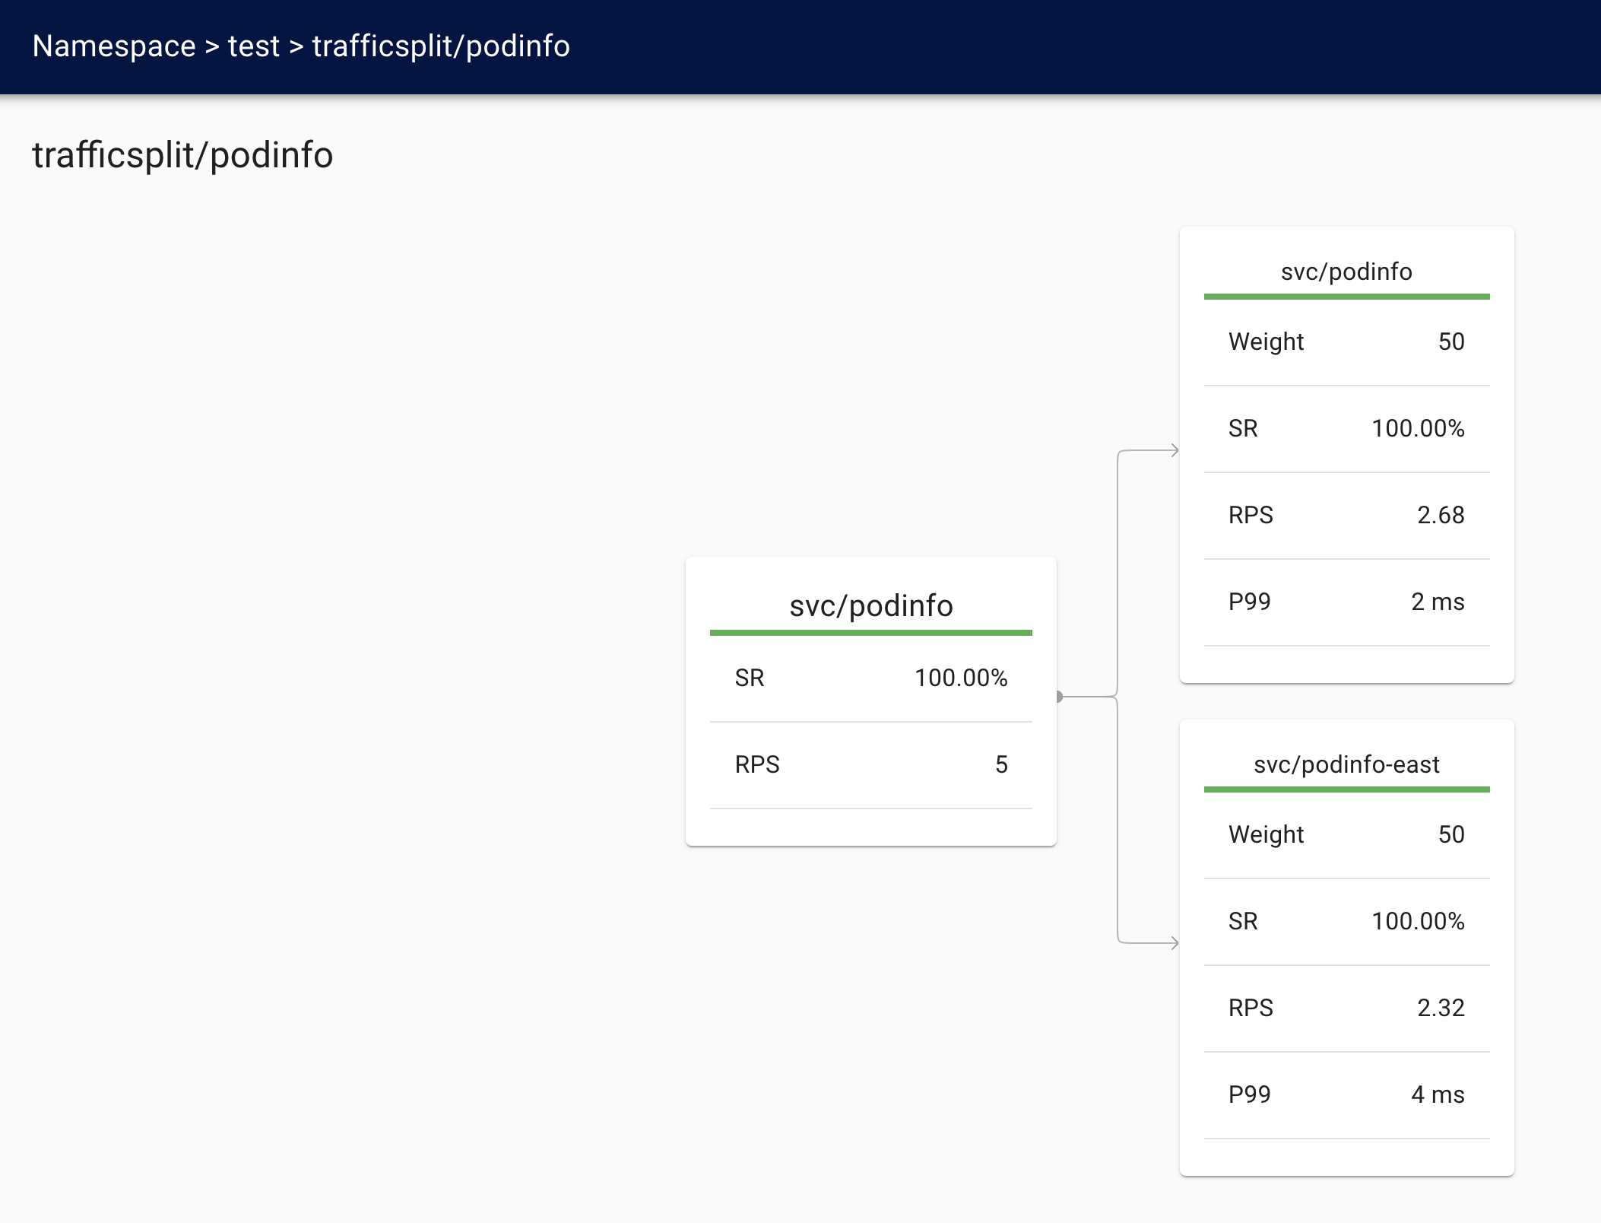Screen dimensions: 1601x1223
Task: Click green status bar under svc/podinfo-east
Action: pyautogui.click(x=1346, y=789)
